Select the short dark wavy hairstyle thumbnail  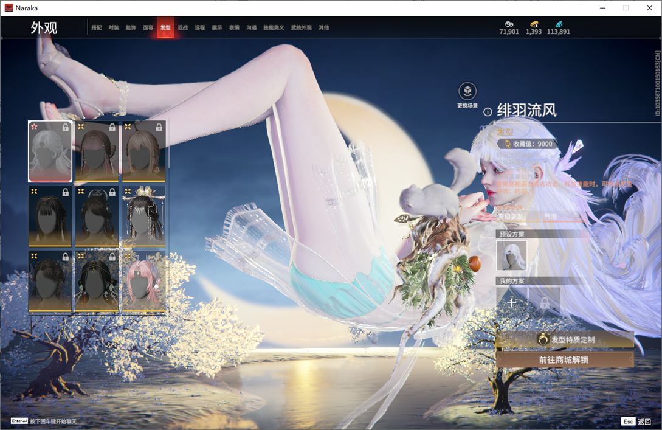[50, 282]
